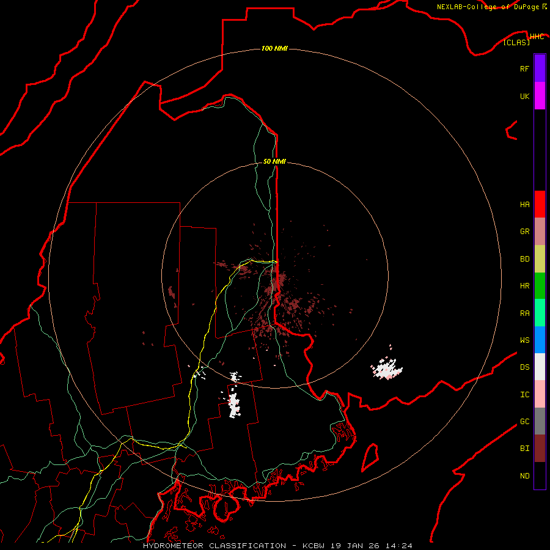Viewport: 550px width, 550px height.
Task: Click the HYDROMETEOR CLASSIFICATION title text
Action: click(215, 546)
